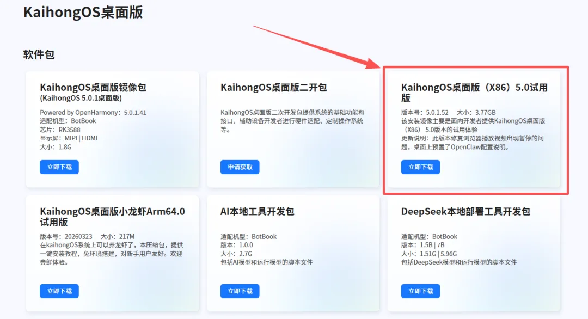Select the 版本：1.0.0 line
The height and width of the screenshot is (319, 588).
coord(237,245)
